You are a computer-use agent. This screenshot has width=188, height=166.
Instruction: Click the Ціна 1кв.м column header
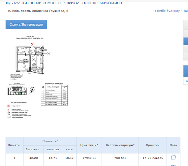tap(89, 145)
